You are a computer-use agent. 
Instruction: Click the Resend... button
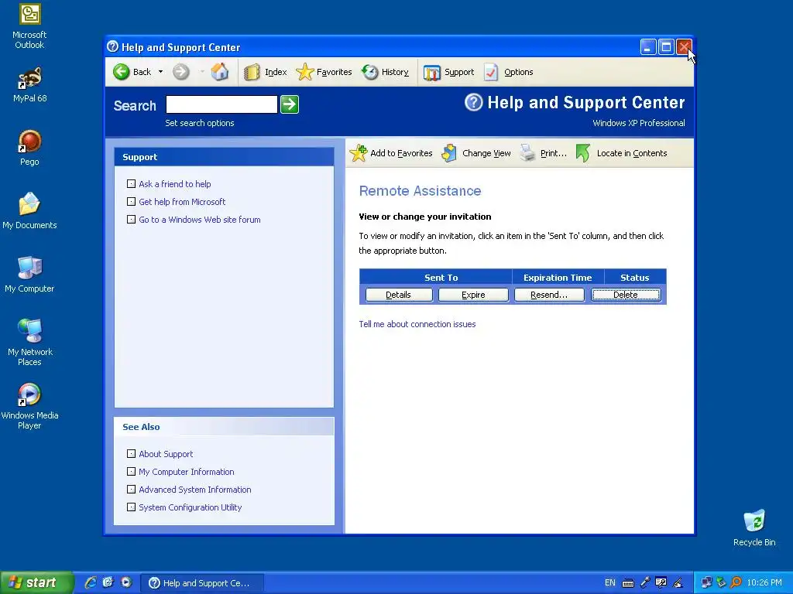[x=549, y=295]
